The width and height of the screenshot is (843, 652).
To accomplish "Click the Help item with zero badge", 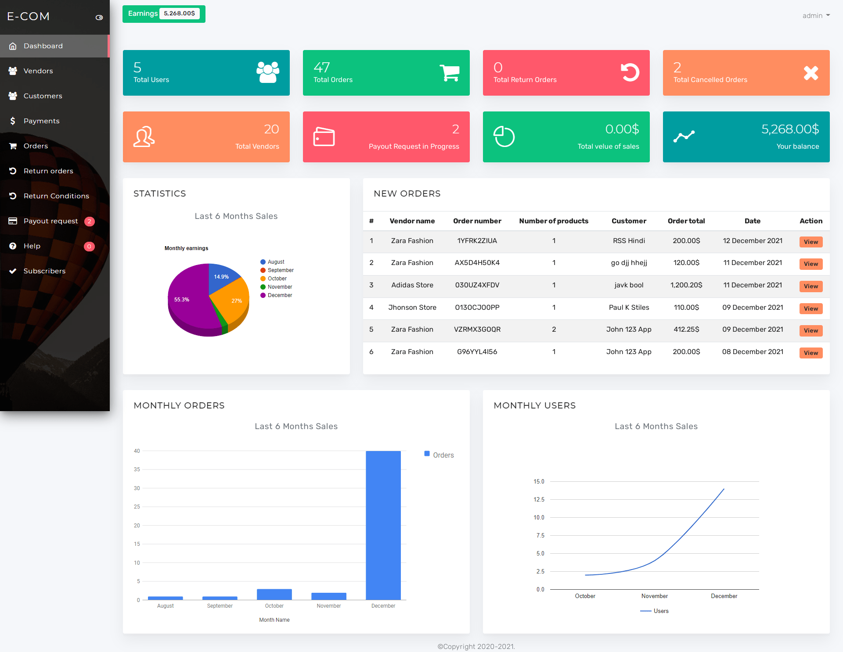I will click(32, 246).
